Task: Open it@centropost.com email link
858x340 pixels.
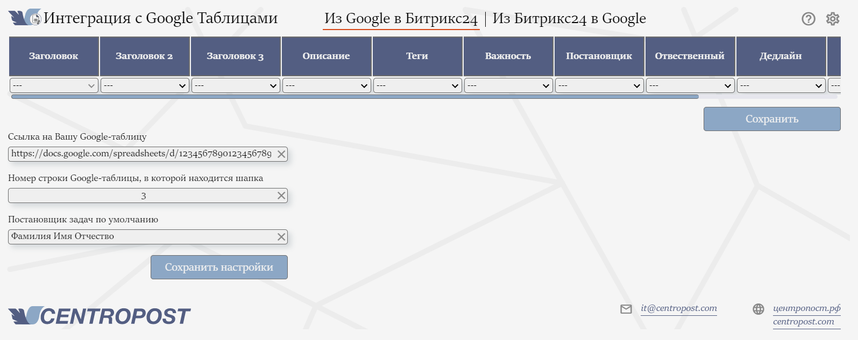Action: 678,308
